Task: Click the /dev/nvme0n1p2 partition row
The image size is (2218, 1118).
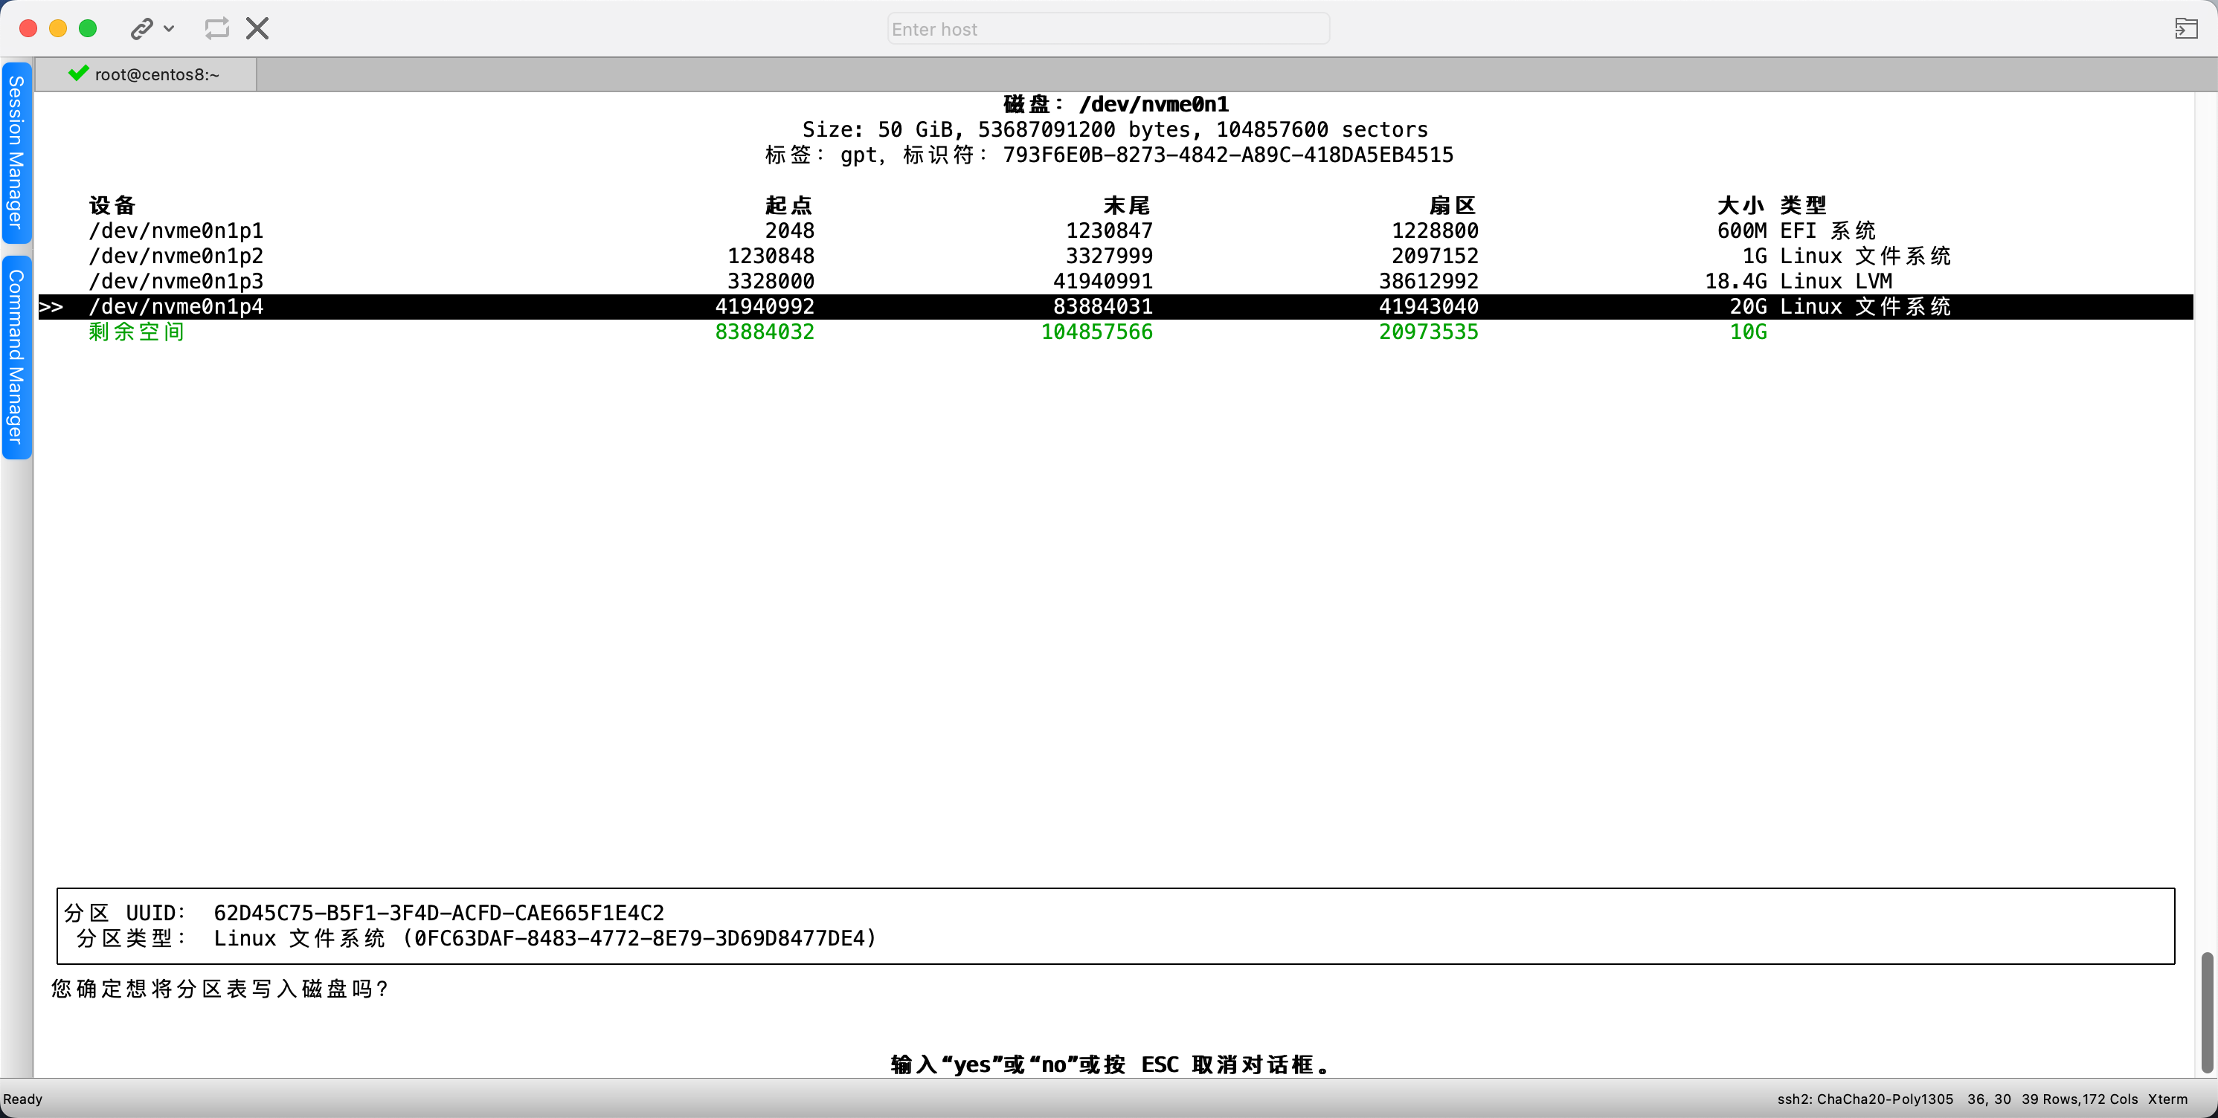Action: [x=176, y=256]
